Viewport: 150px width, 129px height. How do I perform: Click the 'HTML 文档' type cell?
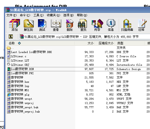(x=123, y=94)
